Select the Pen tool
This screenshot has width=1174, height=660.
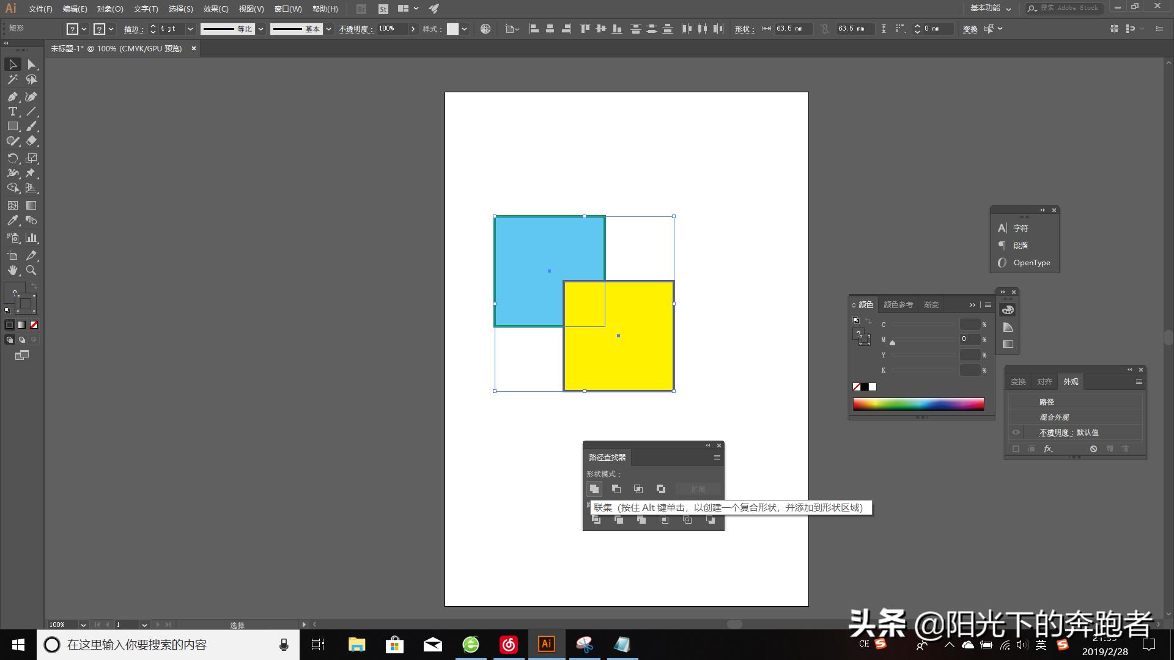(x=12, y=97)
